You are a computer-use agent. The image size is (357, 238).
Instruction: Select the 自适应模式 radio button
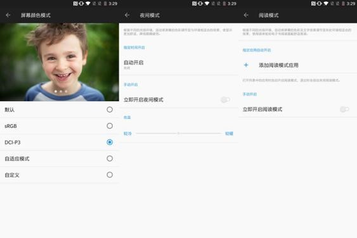tap(110, 158)
